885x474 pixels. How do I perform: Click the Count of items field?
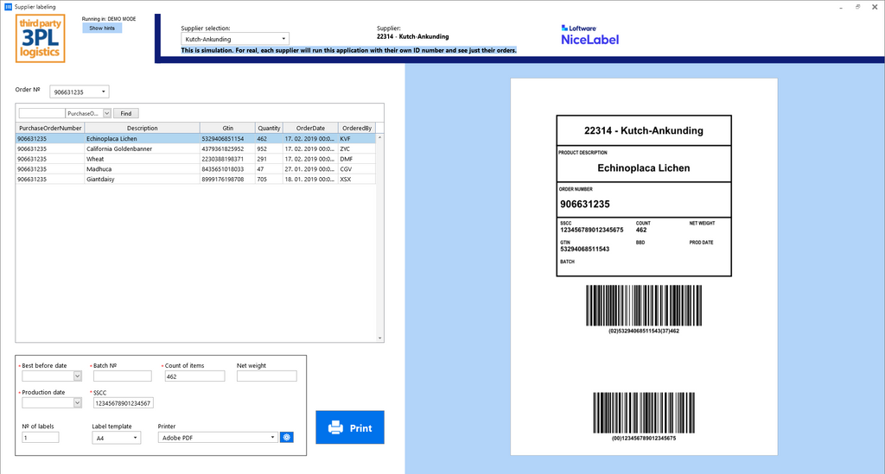(x=194, y=376)
